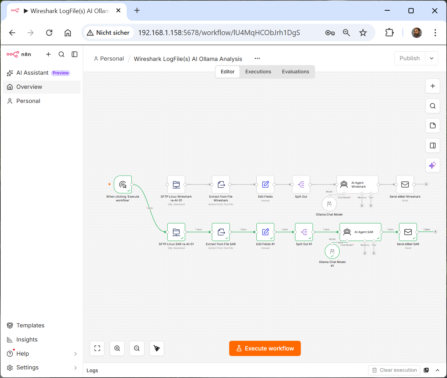The image size is (447, 378).
Task: Expand the Settings submenu chevron
Action: click(x=75, y=368)
